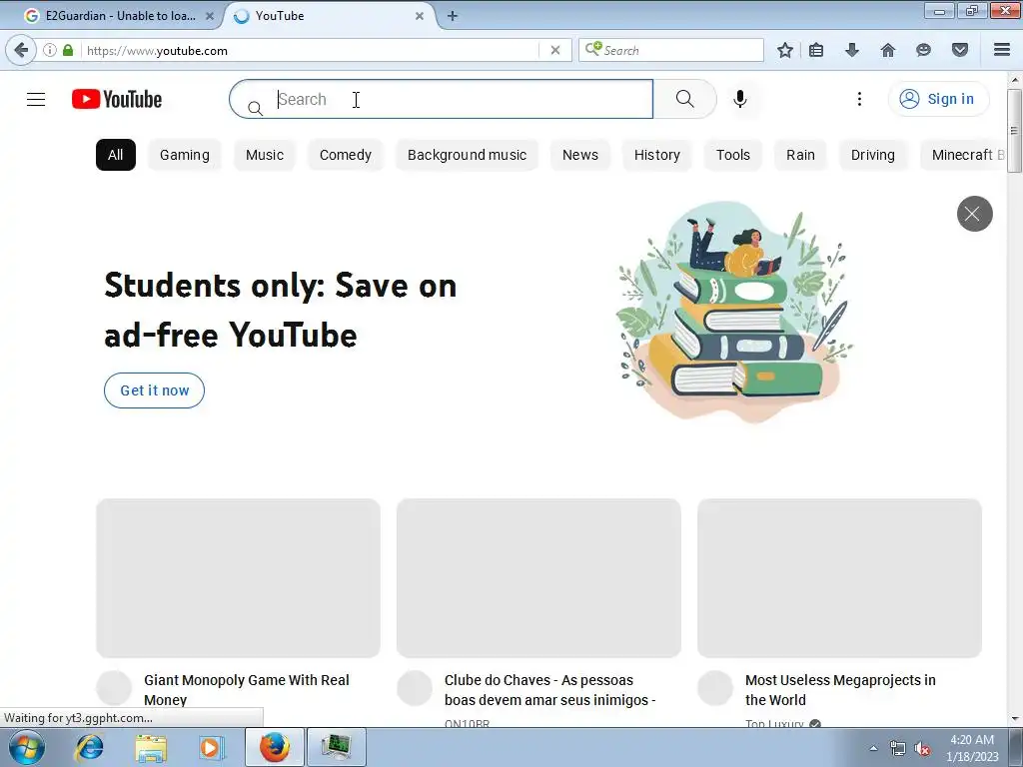
Task: Launch Internet Explorer from taskbar
Action: 89,747
